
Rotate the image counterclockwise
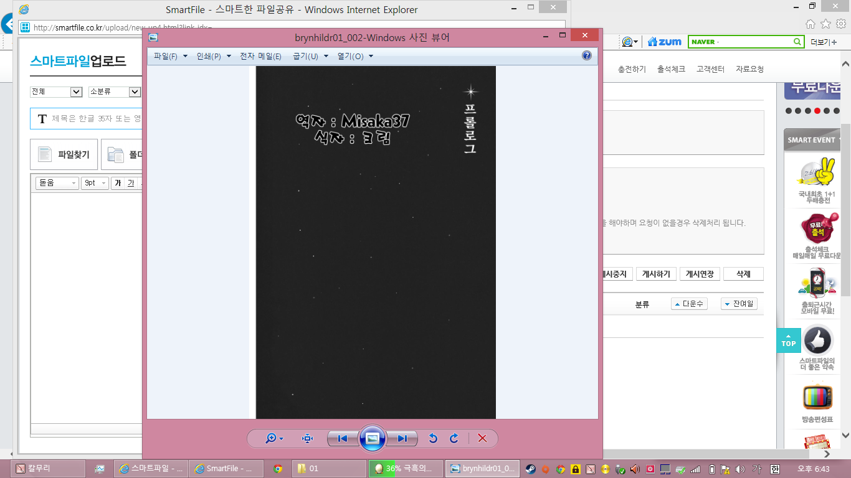(433, 438)
